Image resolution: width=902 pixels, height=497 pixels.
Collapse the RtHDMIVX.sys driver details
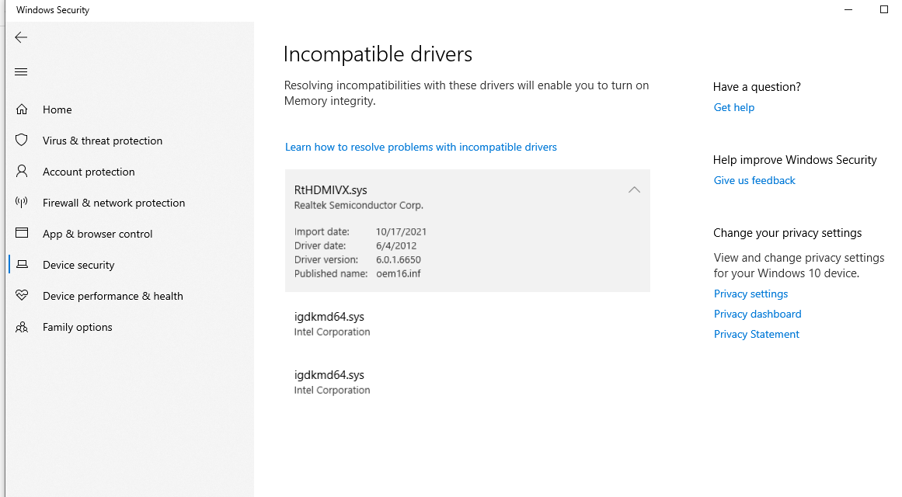point(634,189)
